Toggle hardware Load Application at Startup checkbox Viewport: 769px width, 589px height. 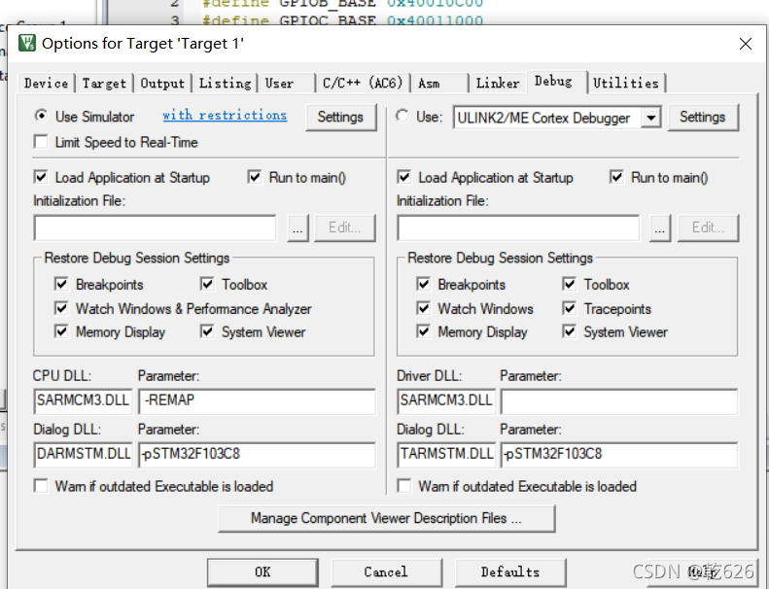tap(403, 177)
